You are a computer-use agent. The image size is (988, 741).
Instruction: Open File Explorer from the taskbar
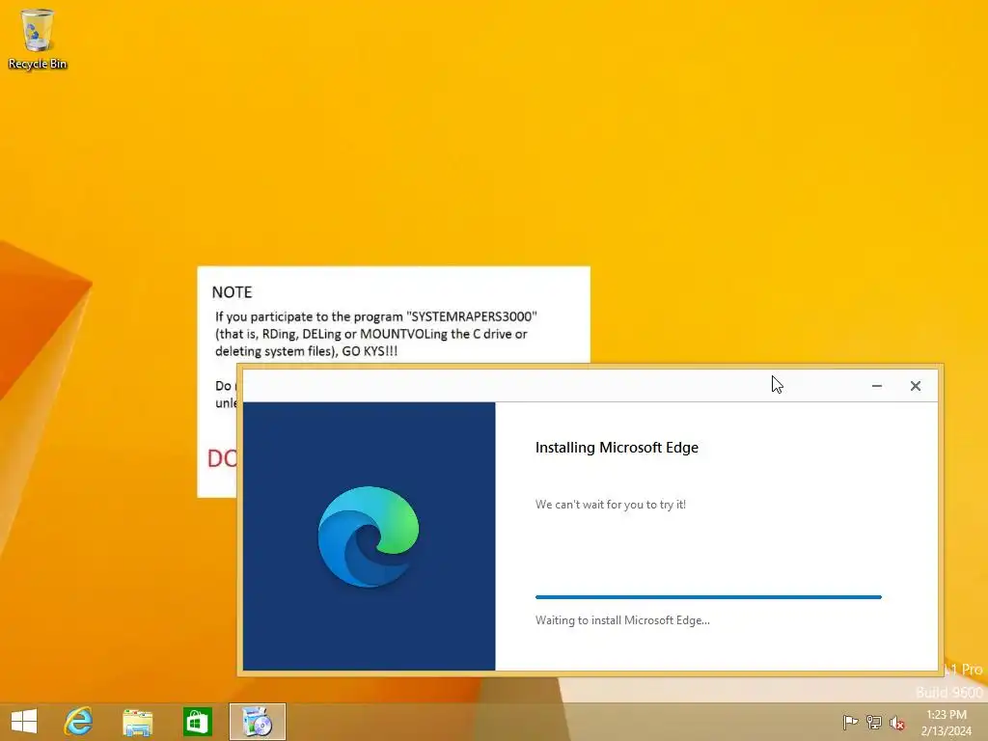[137, 722]
